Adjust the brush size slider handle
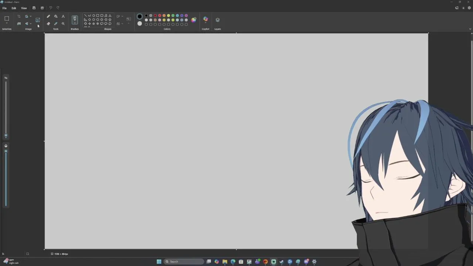The height and width of the screenshot is (266, 473). point(6,136)
